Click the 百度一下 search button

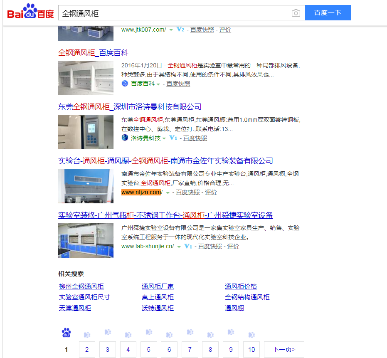pyautogui.click(x=328, y=12)
